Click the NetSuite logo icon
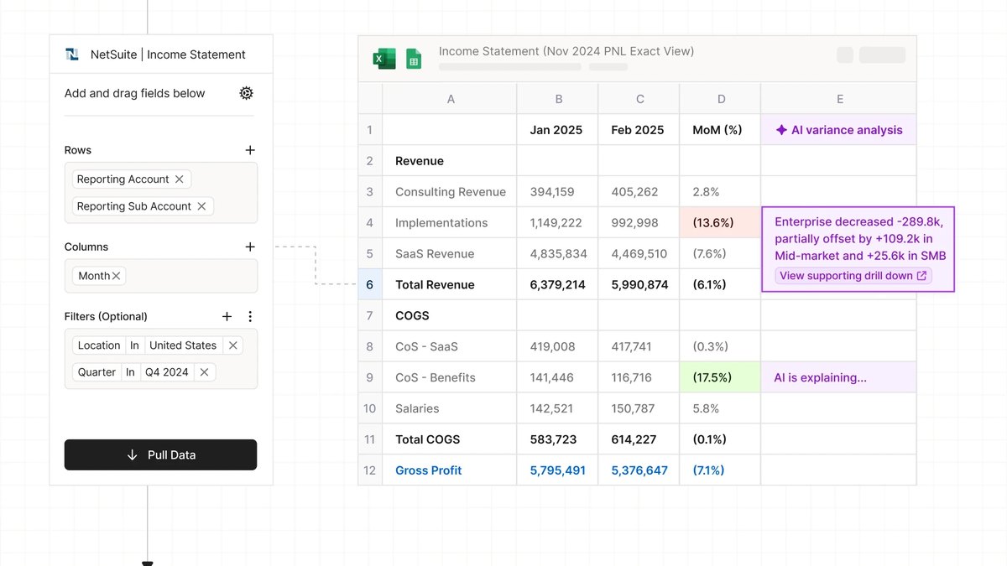Viewport: 1007px width, 566px height. tap(72, 55)
